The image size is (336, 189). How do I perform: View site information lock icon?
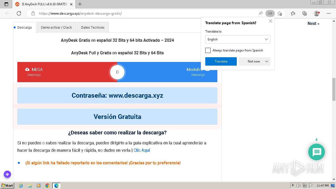[33, 13]
